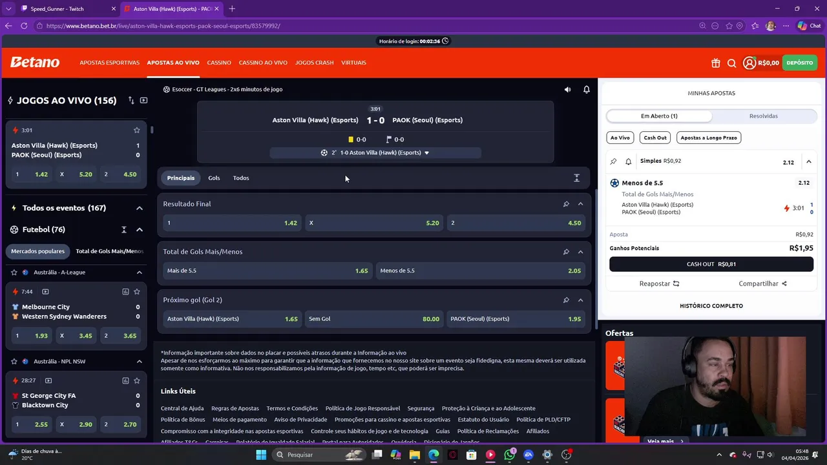827x465 pixels.
Task: Click the Windows Start button
Action: click(x=261, y=455)
